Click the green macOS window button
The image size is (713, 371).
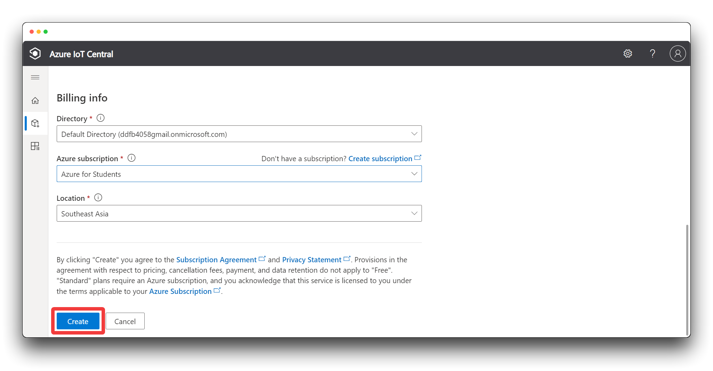click(x=46, y=32)
